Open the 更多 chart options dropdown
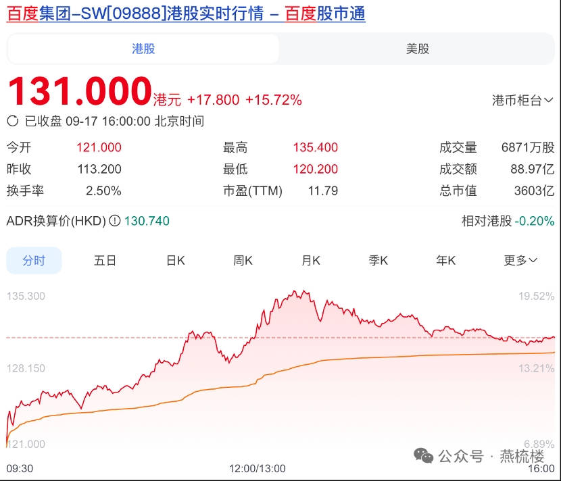This screenshot has width=561, height=481. [520, 261]
